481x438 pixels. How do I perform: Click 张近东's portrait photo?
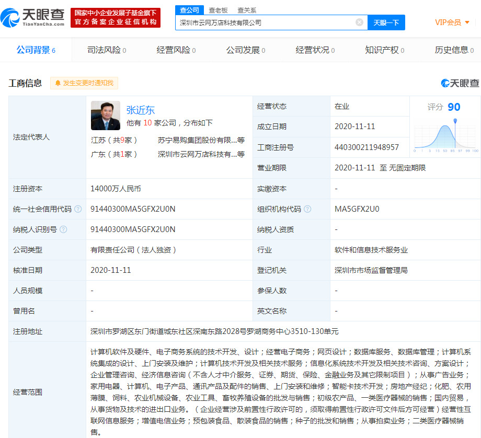pos(106,116)
